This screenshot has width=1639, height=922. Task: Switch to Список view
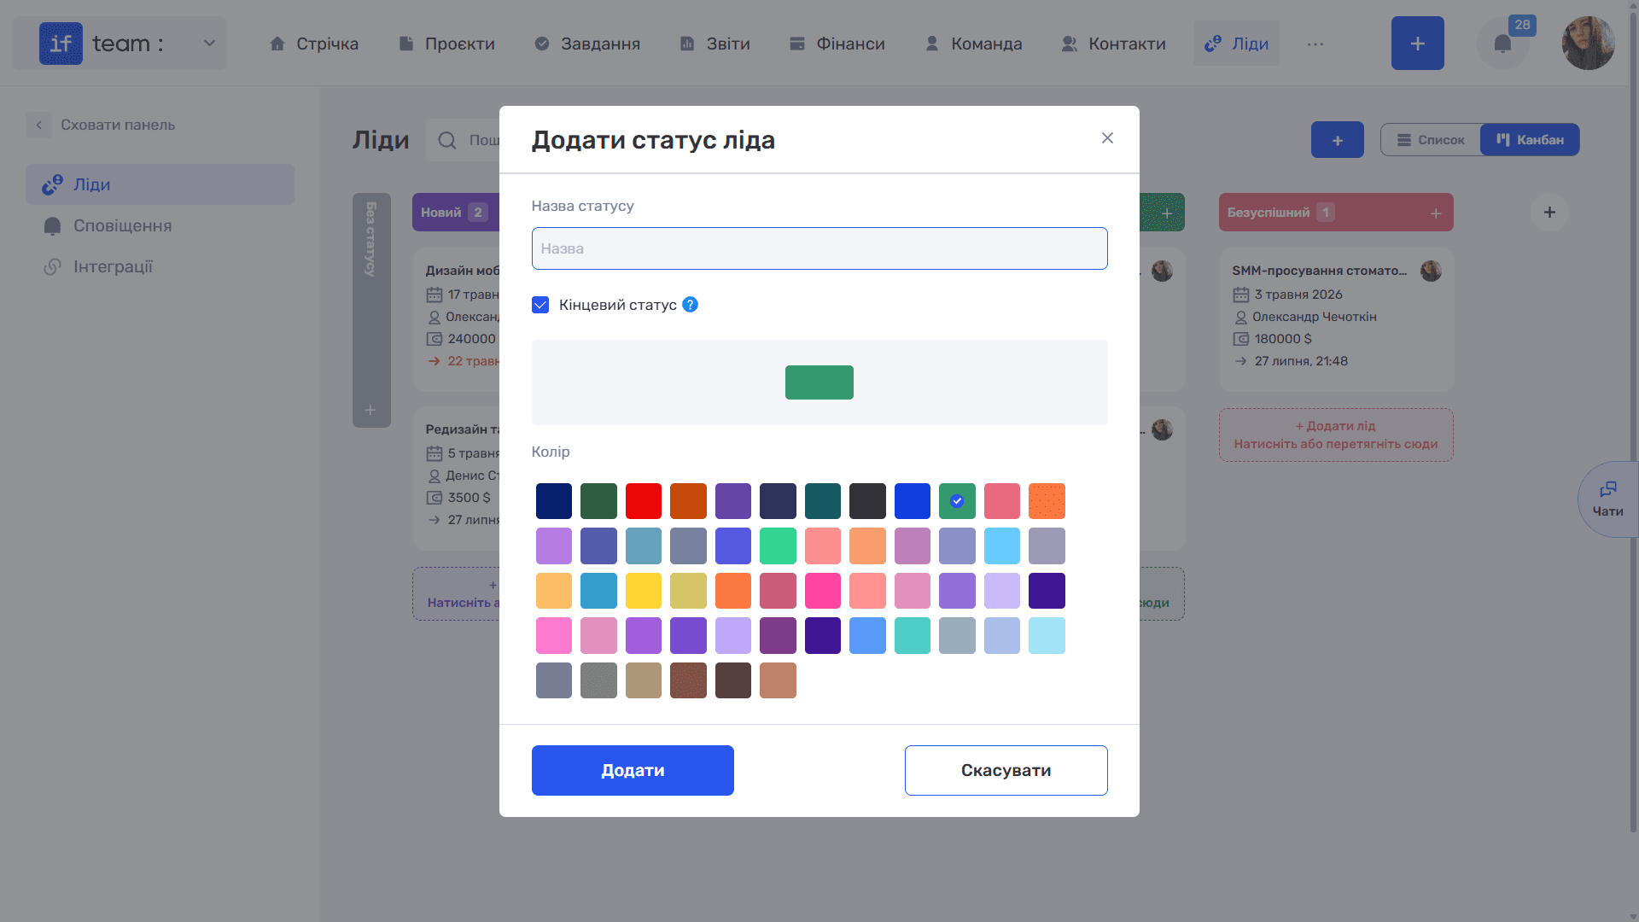(x=1431, y=140)
